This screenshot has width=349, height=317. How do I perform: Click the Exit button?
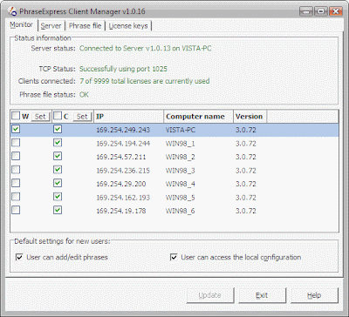click(x=262, y=295)
